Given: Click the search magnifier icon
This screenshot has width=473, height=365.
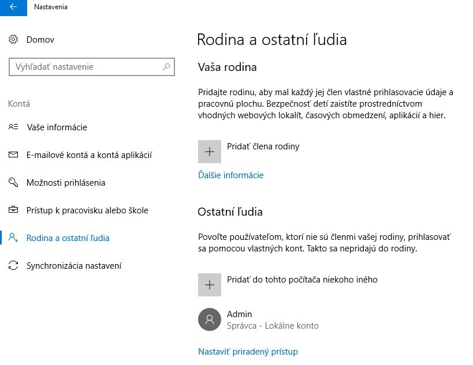Looking at the screenshot, I should [166, 67].
